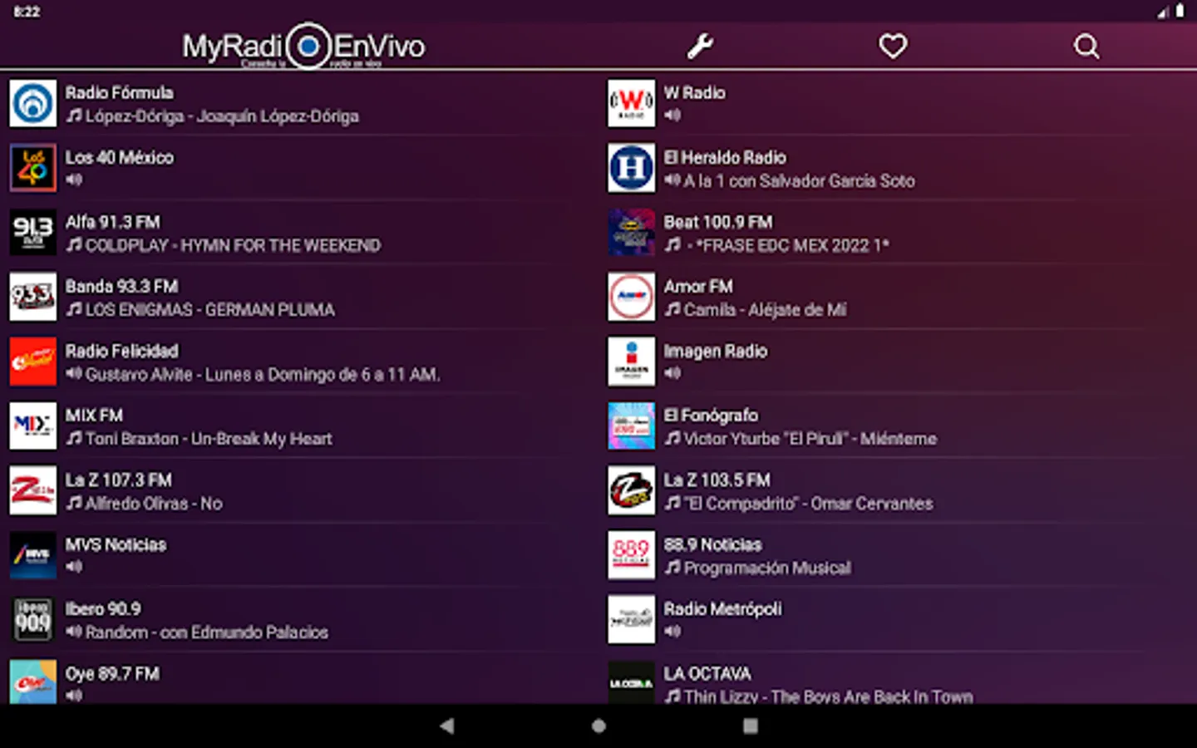Select Imagen Radio station title

716,352
